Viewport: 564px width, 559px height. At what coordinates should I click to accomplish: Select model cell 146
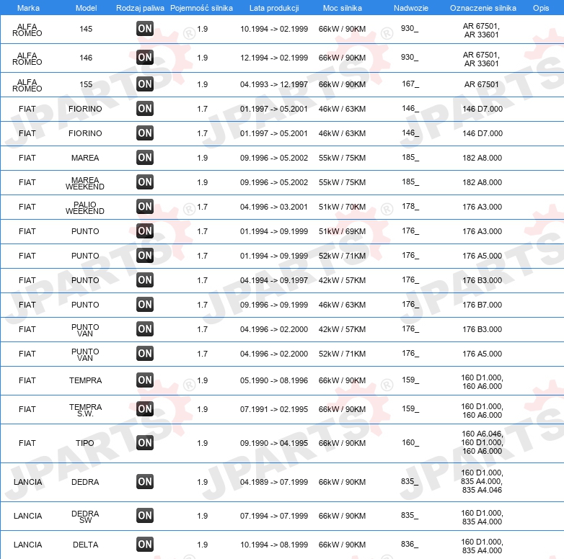[86, 58]
